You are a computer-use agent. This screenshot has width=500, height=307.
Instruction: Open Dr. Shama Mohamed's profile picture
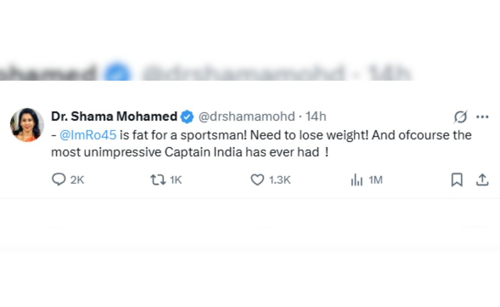click(x=27, y=125)
